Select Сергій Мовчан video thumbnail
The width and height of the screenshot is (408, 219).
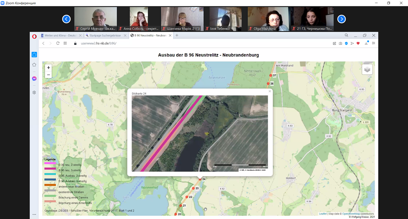point(96,19)
